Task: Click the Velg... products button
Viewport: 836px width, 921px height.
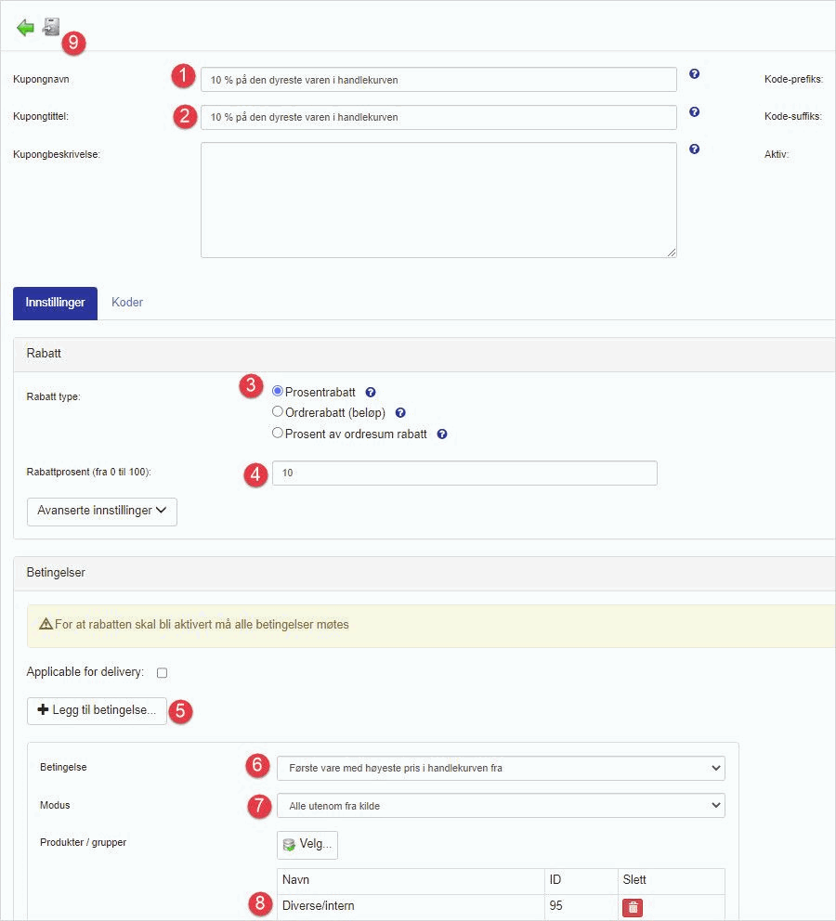Action: click(x=307, y=845)
